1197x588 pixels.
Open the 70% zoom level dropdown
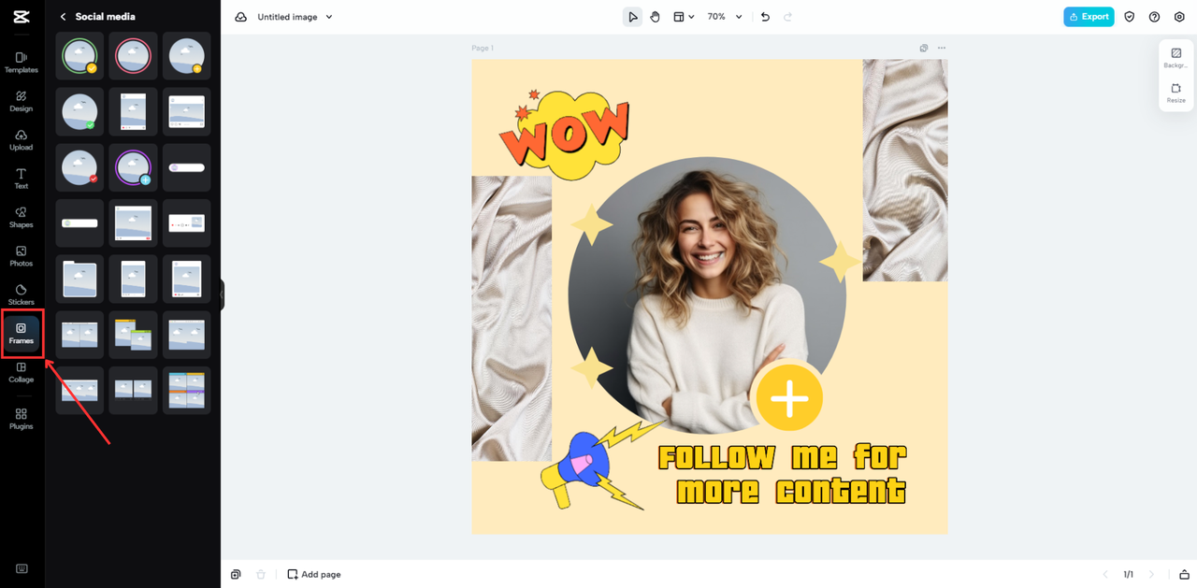[725, 17]
